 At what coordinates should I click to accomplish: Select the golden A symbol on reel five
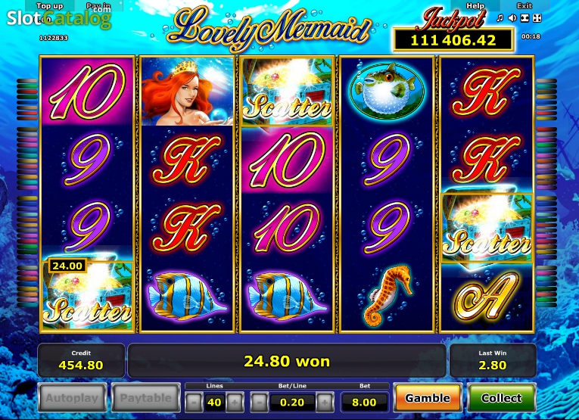click(x=487, y=297)
